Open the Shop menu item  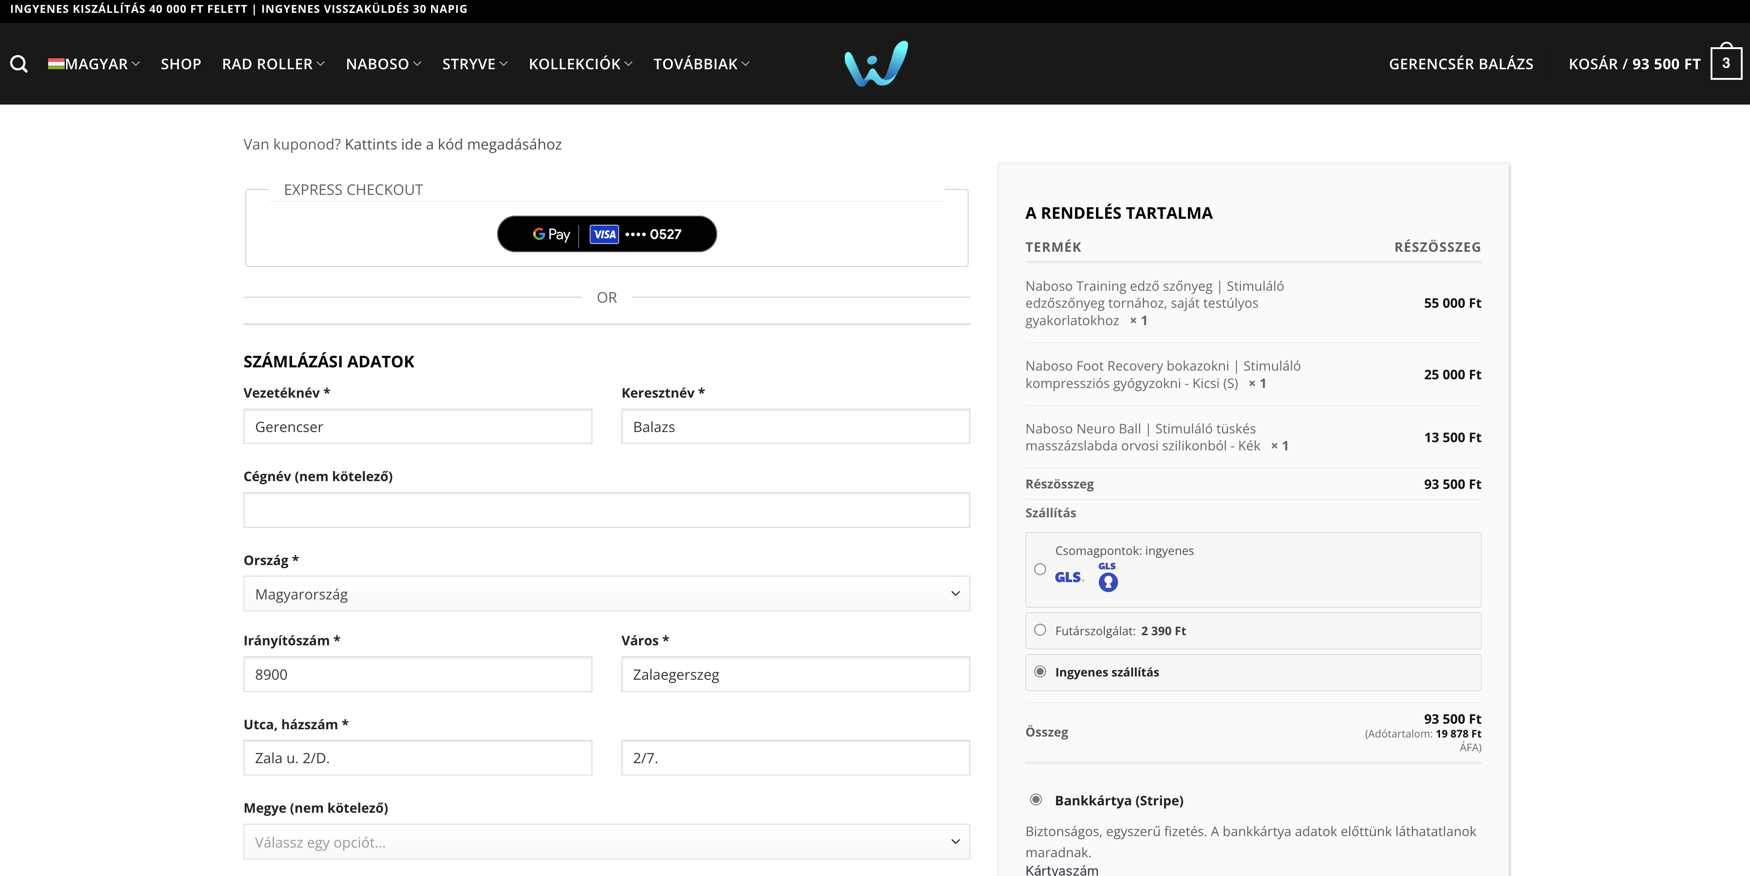pyautogui.click(x=181, y=64)
